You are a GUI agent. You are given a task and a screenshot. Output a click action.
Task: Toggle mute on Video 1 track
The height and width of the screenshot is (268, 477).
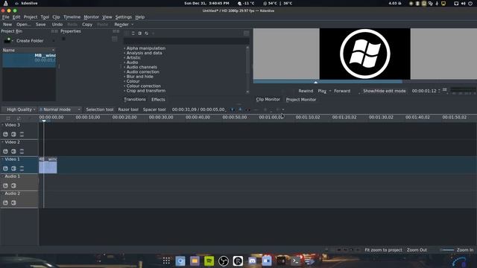[x=13, y=168]
